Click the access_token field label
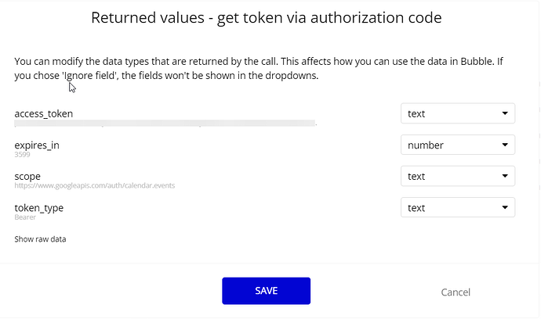This screenshot has height=319, width=541. pos(44,113)
